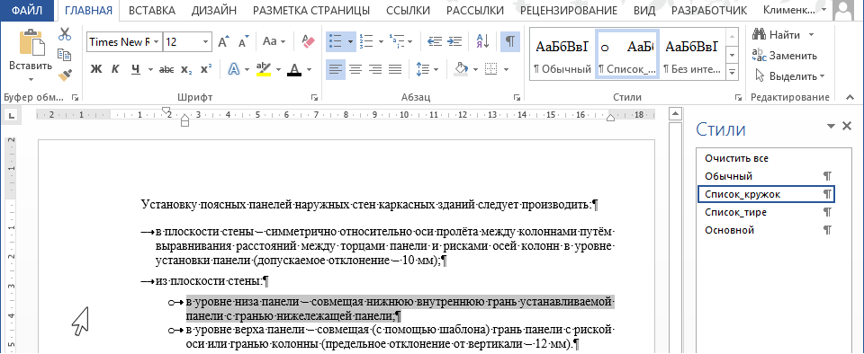Justify the paragraph text

tap(394, 69)
